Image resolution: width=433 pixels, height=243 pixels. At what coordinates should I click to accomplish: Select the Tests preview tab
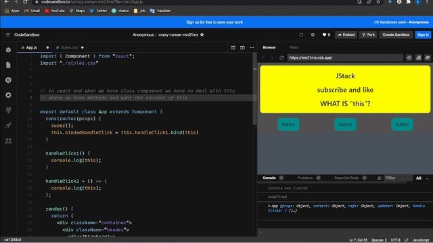[294, 47]
